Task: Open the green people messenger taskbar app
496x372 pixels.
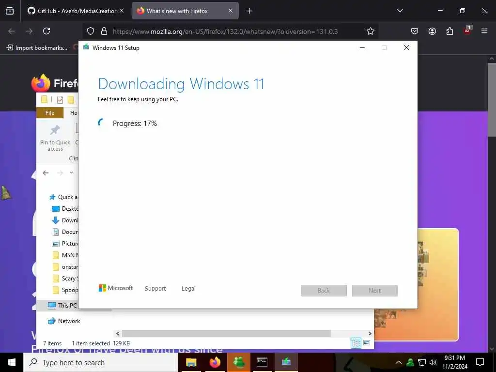Action: [239, 362]
